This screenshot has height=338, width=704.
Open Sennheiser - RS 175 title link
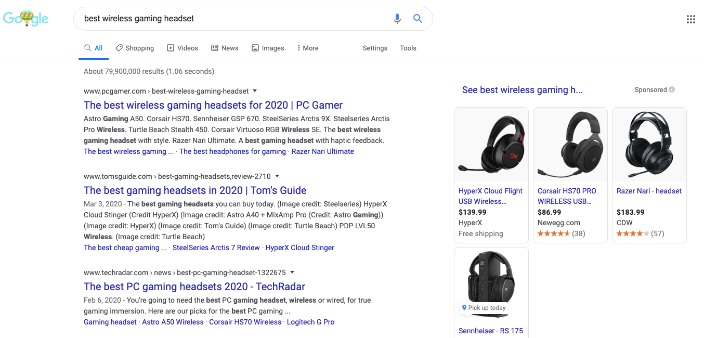(491, 331)
